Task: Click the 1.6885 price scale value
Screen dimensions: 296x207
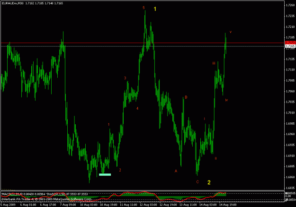Action: click(x=290, y=166)
